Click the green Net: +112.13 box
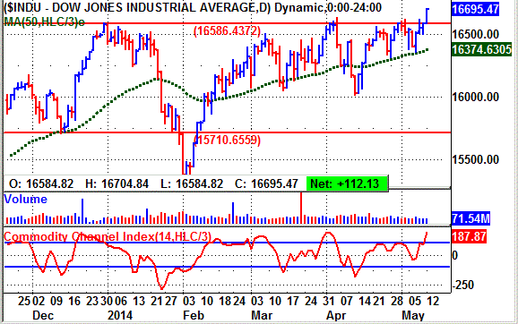Viewport: 518px width, 324px height. point(347,183)
